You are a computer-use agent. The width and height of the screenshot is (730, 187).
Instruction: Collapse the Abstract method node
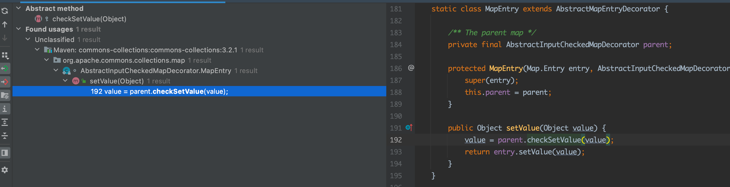point(19,8)
